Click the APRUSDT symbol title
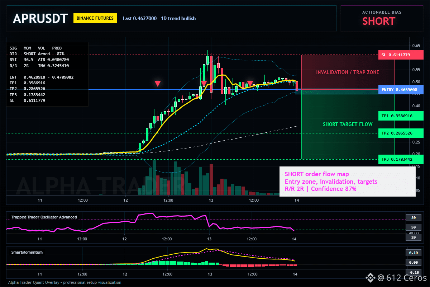The image size is (430, 287). 40,19
